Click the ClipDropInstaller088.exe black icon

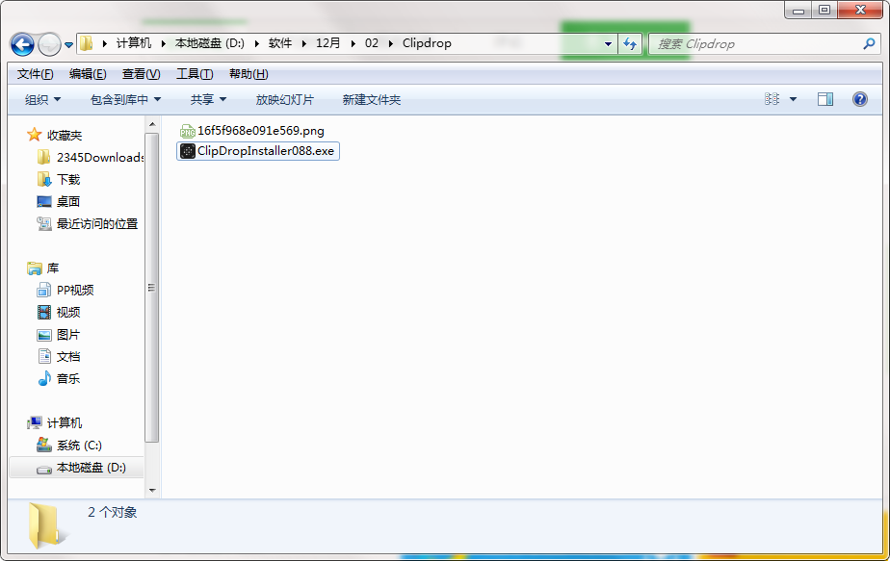coord(187,151)
